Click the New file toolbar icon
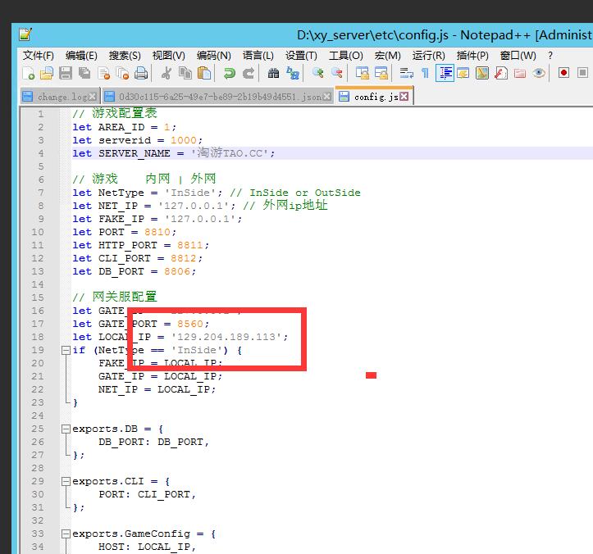This screenshot has width=593, height=554. [x=29, y=73]
